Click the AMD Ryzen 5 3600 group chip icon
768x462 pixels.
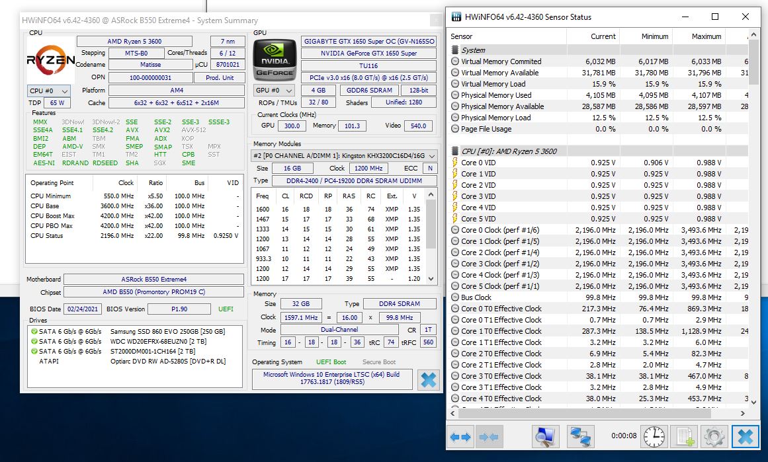point(455,151)
